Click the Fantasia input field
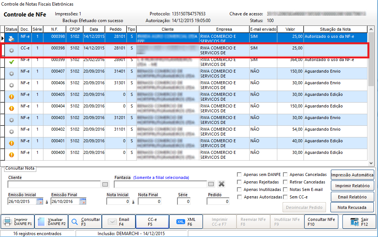This screenshot has width=378, height=237. click(160, 185)
